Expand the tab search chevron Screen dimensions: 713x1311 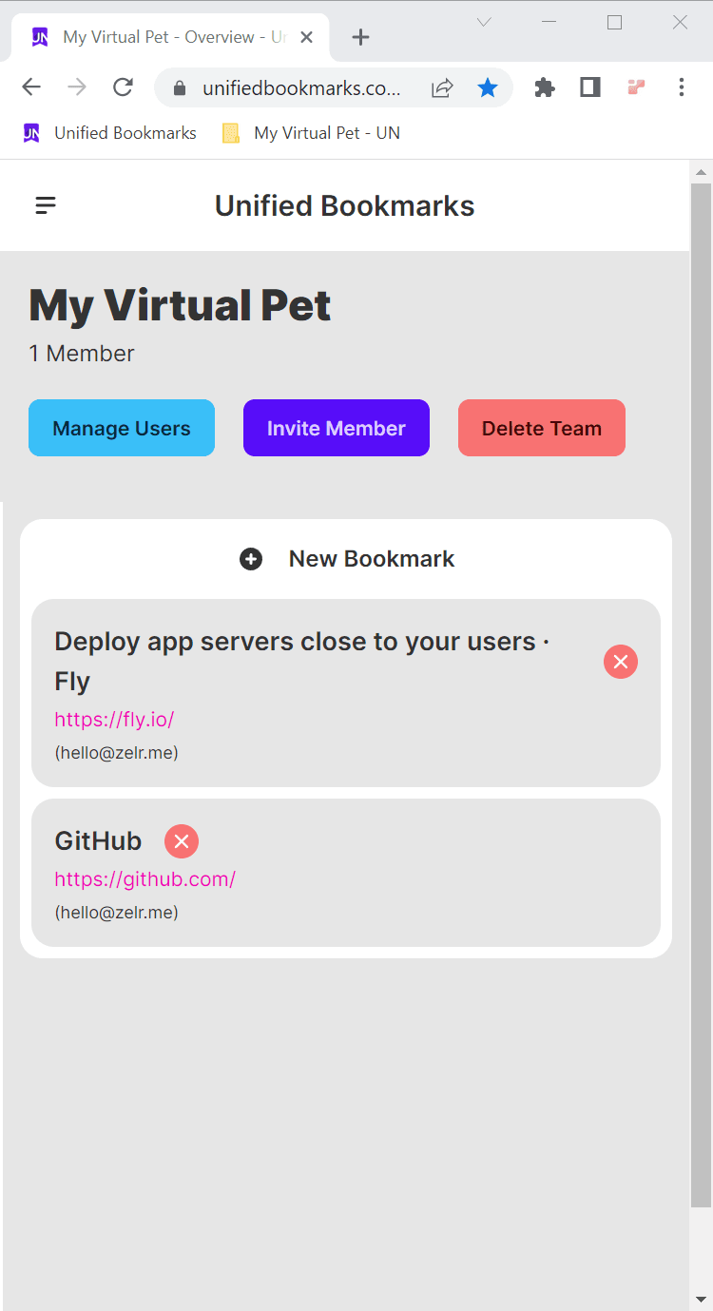click(484, 23)
